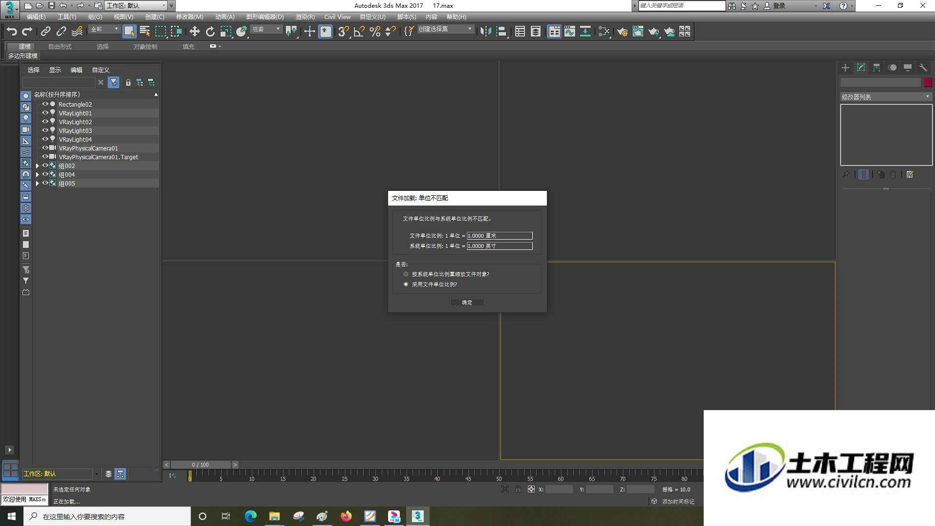
Task: Open the 编辑(E) menu
Action: coord(36,17)
